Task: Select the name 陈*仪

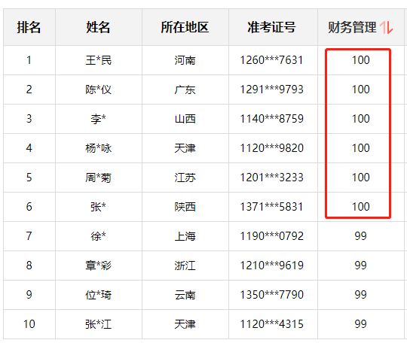Action: pyautogui.click(x=99, y=90)
